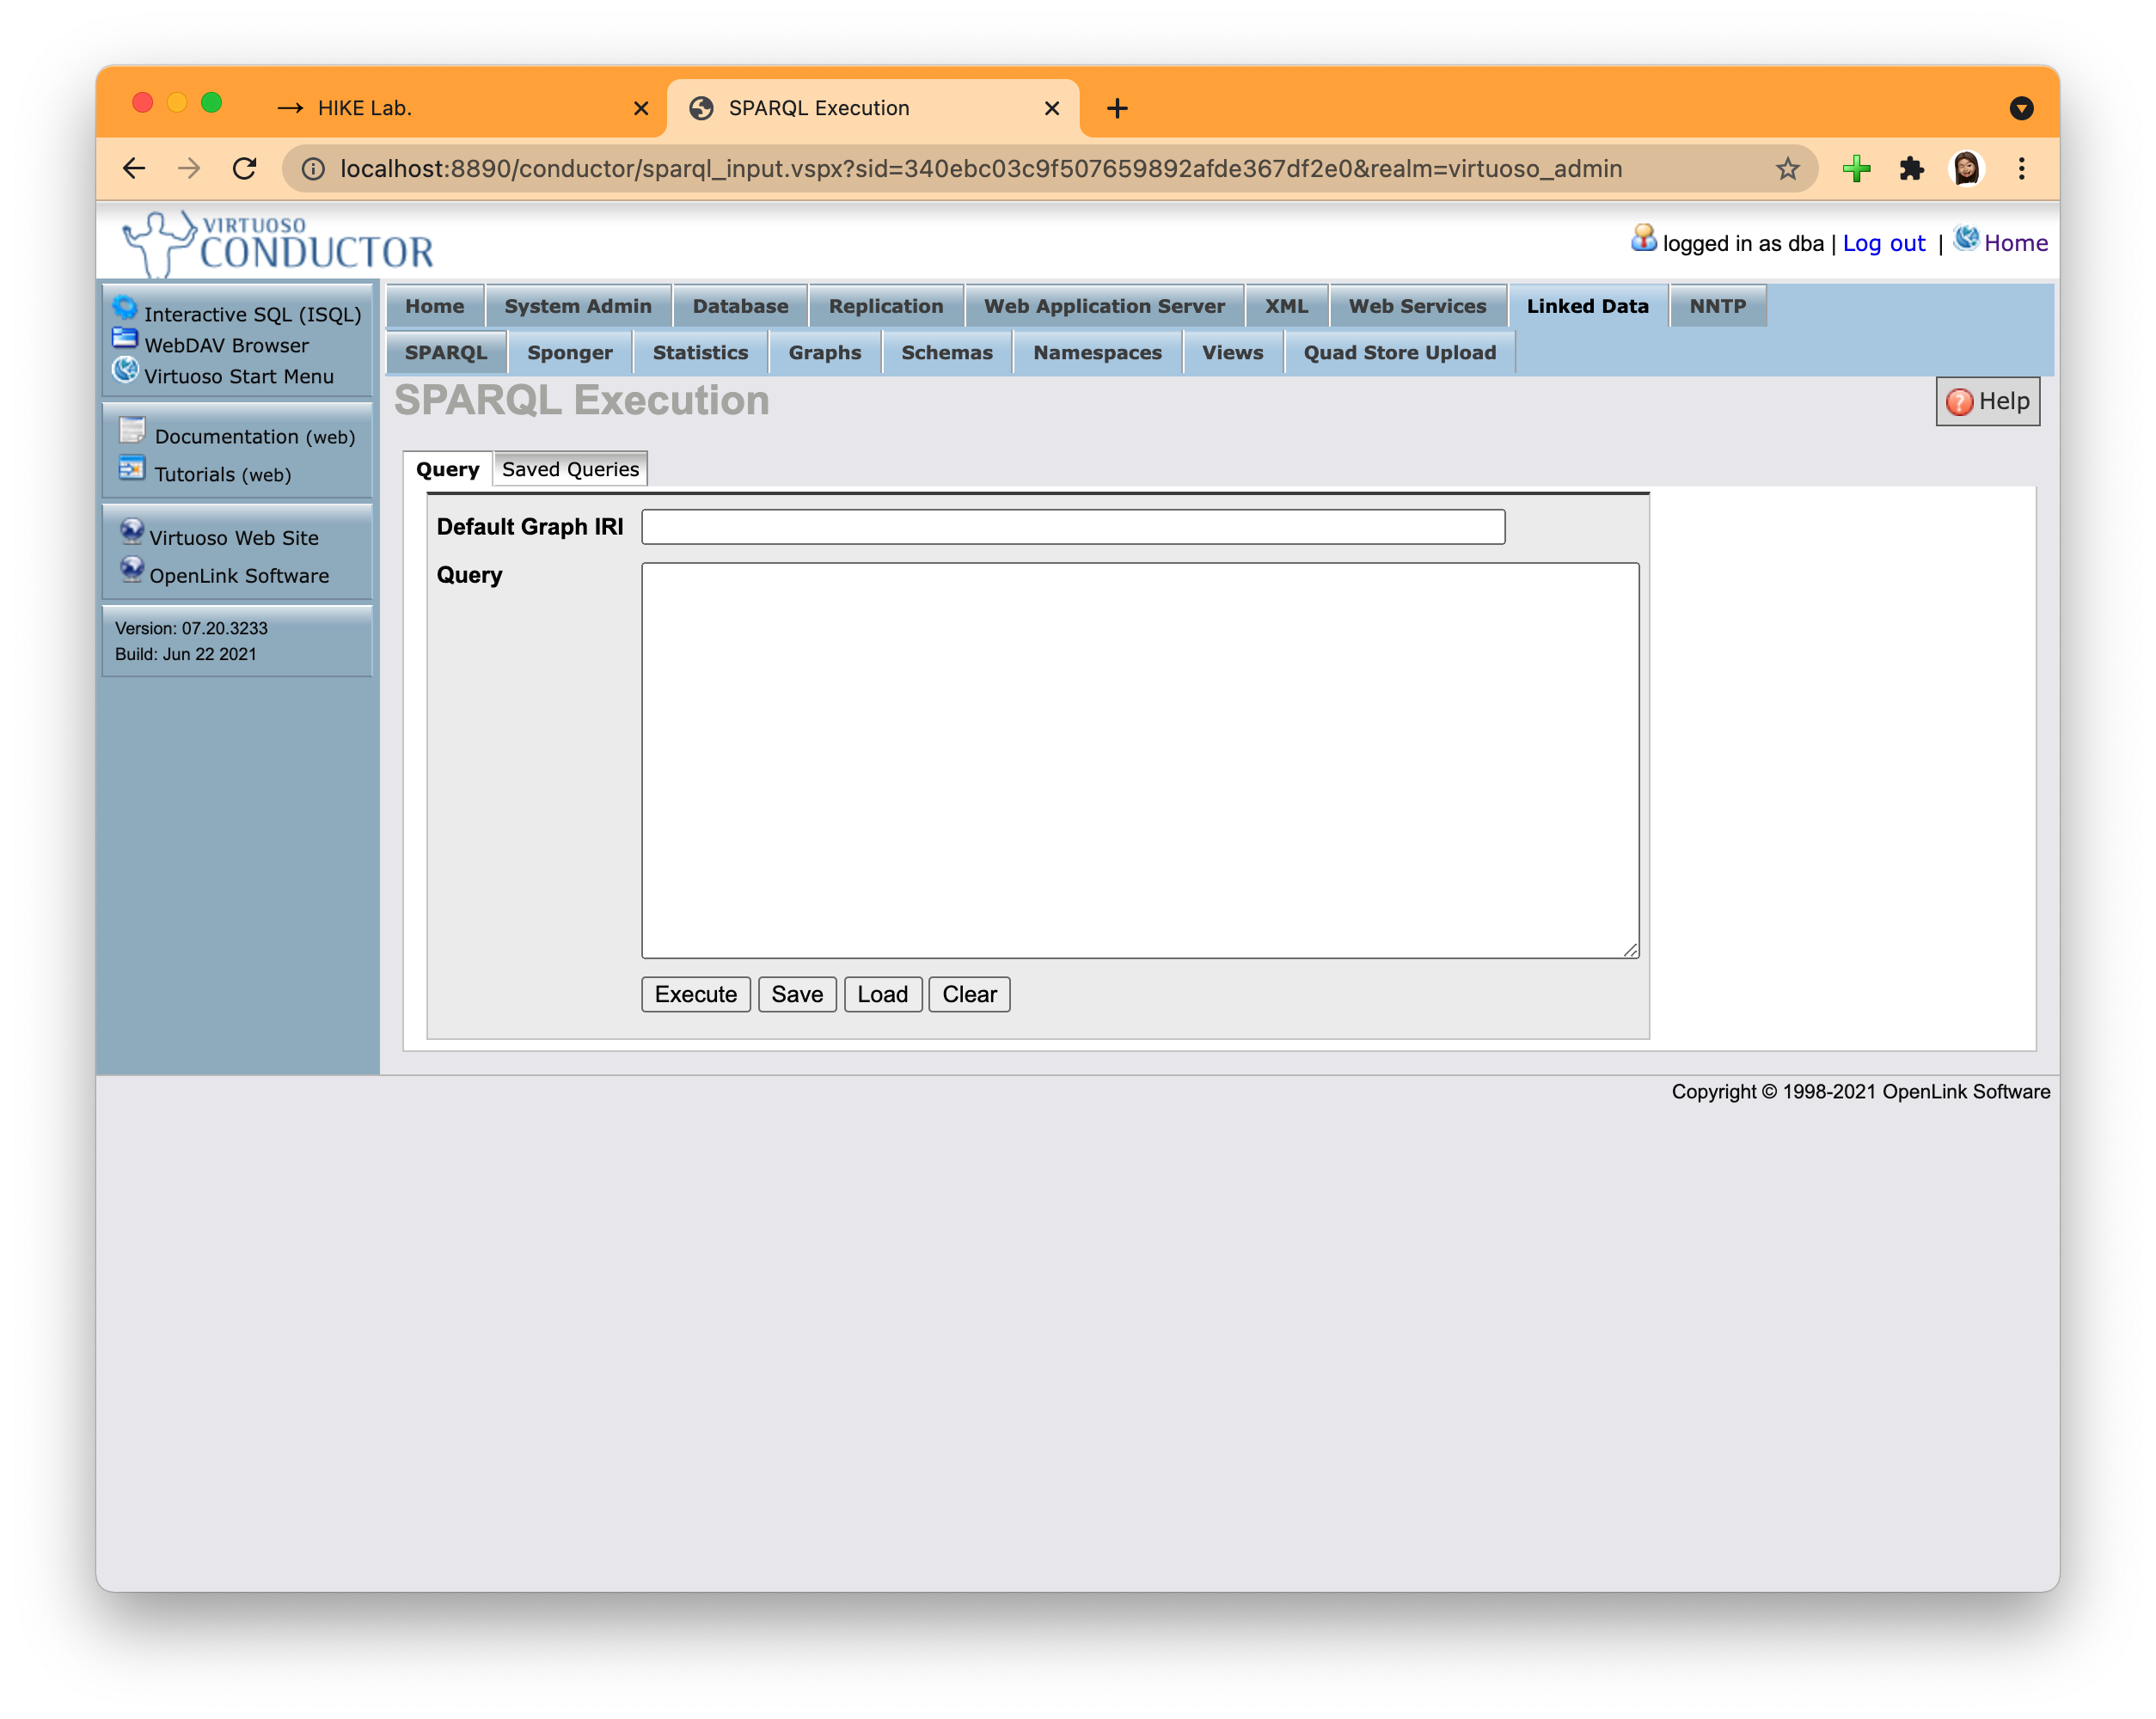Click the Load query button
This screenshot has height=1719, width=2156.
tap(882, 994)
